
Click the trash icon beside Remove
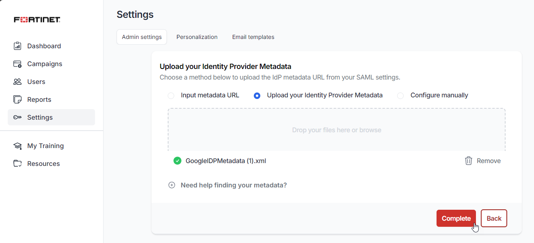pyautogui.click(x=468, y=161)
